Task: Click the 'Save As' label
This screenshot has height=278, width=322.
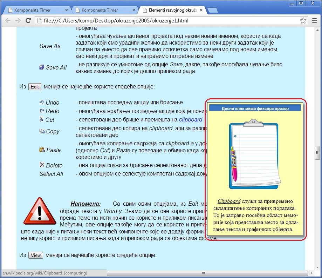Action: (50, 46)
